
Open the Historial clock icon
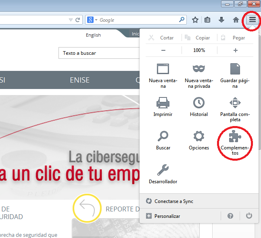click(199, 103)
